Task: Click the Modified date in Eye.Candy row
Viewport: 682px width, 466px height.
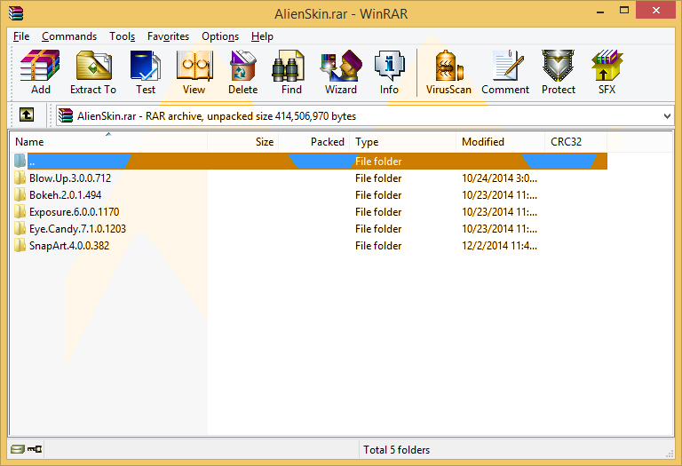Action: 499,229
